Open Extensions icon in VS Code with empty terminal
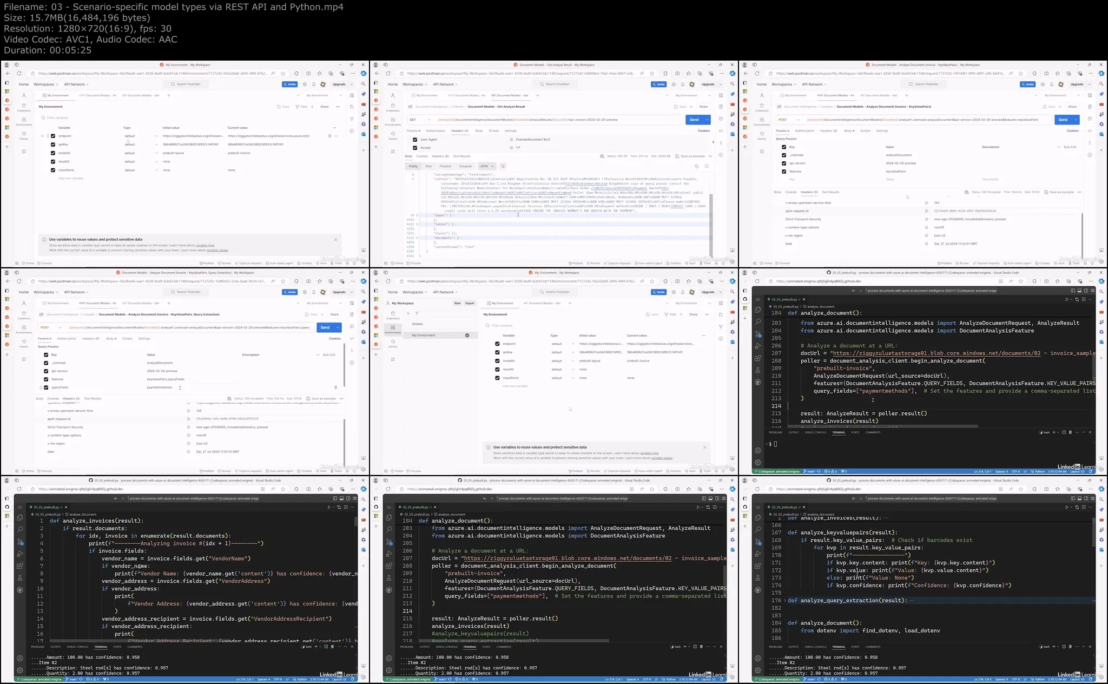This screenshot has height=684, width=1108. click(758, 358)
